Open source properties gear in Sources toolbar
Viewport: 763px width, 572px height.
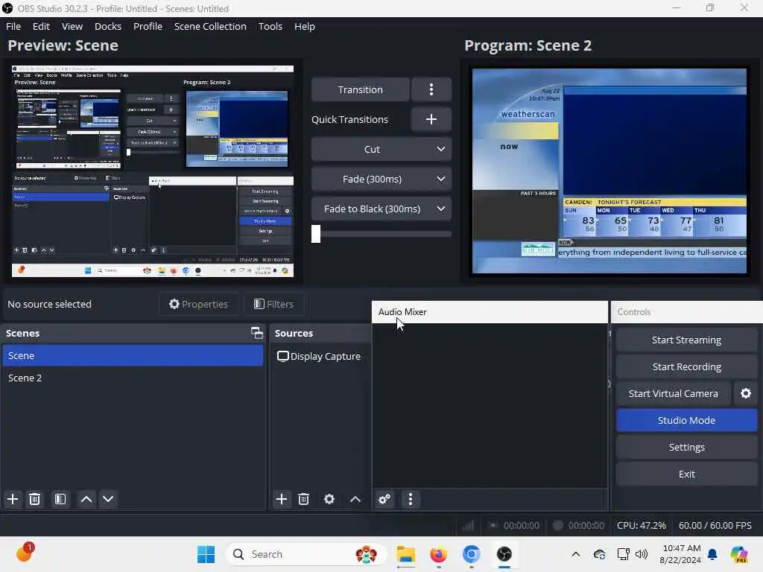[x=329, y=499]
